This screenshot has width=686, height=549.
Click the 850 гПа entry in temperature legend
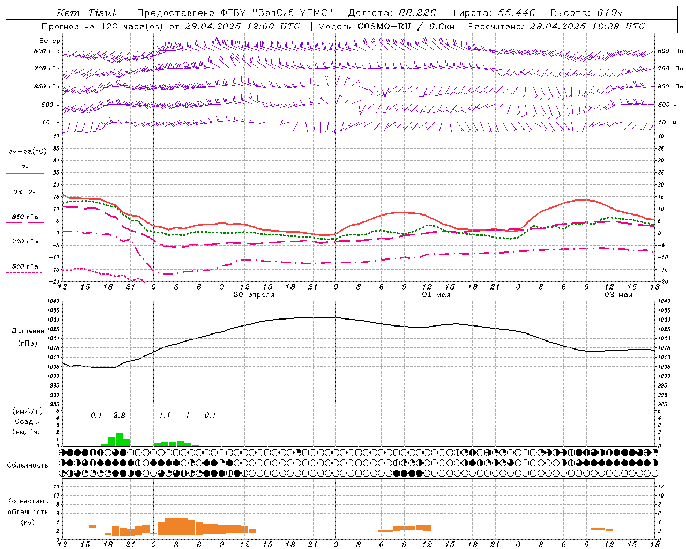(25, 217)
